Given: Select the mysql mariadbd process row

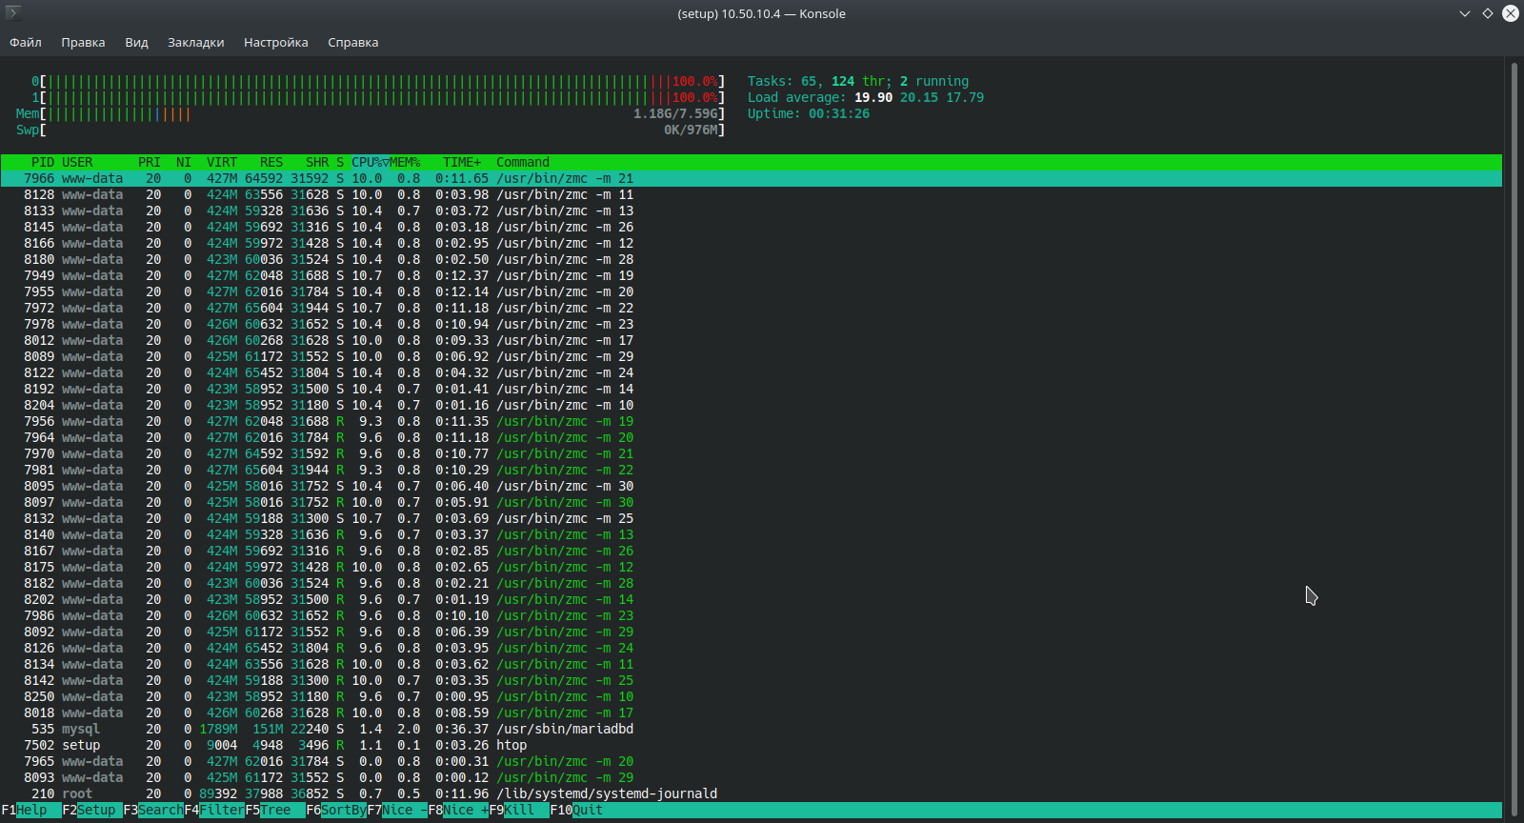Looking at the screenshot, I should point(752,729).
